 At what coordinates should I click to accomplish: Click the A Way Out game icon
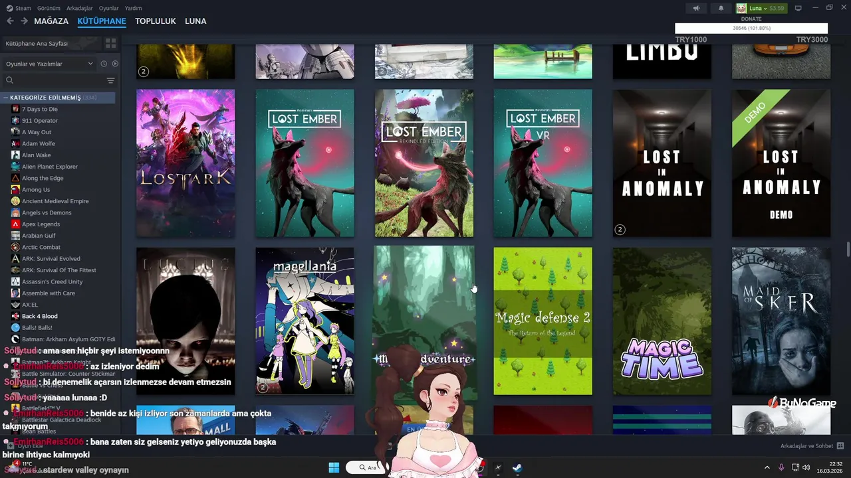pyautogui.click(x=15, y=132)
